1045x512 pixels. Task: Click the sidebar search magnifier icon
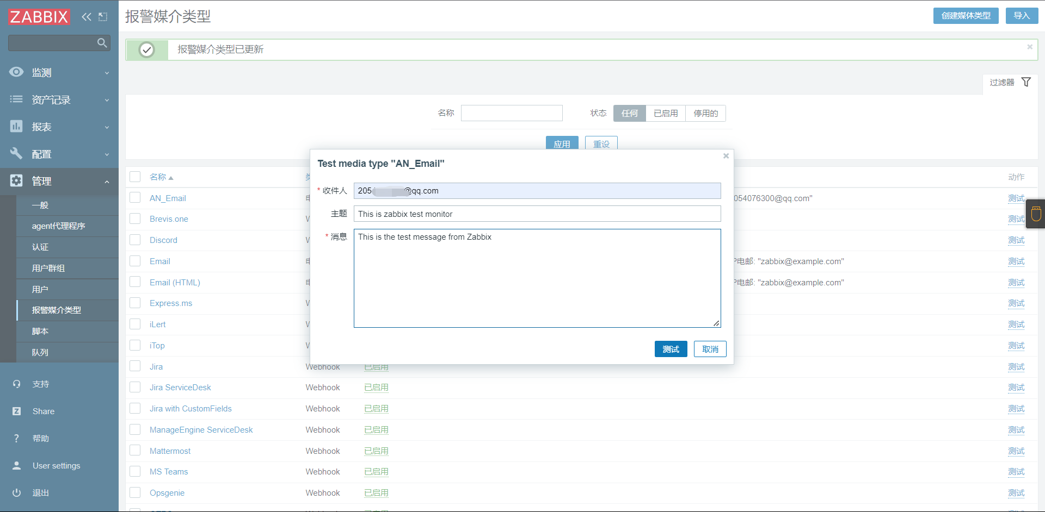pos(102,43)
